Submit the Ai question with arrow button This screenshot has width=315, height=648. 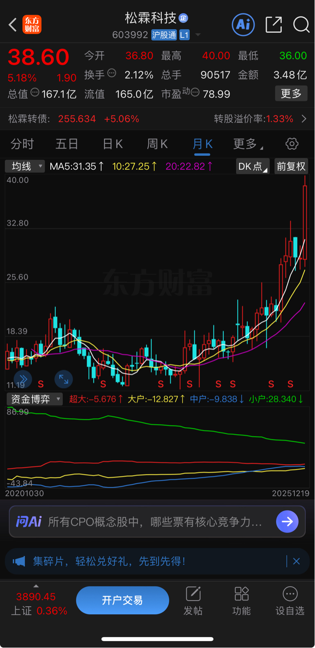[287, 522]
